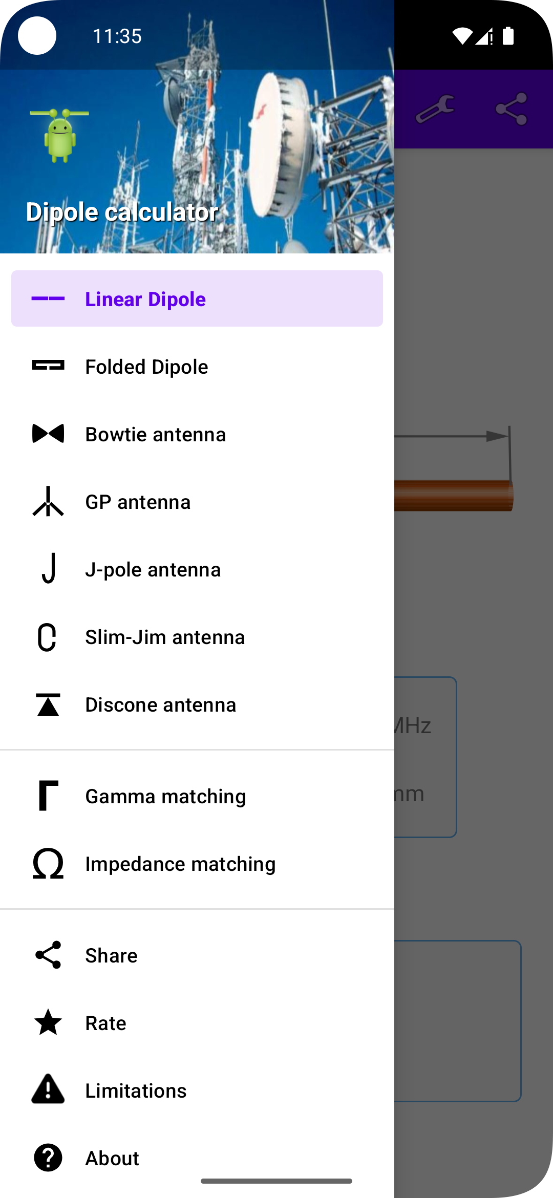Screen dimensions: 553x1198
Task: Click the Folded Dipole label
Action: pyautogui.click(x=146, y=367)
